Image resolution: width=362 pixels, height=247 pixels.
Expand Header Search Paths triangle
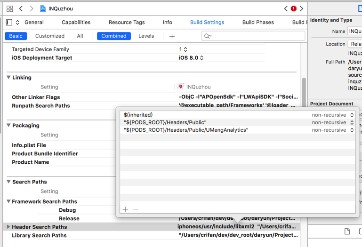coord(8,227)
